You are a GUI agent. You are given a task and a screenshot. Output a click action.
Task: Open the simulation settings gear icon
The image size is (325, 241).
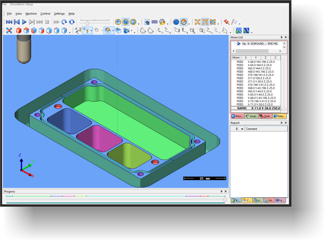pyautogui.click(x=162, y=22)
